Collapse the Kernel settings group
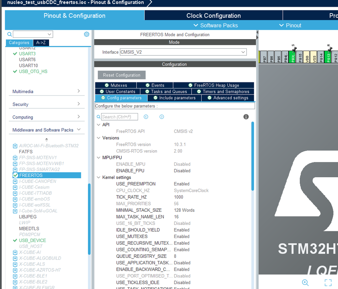 (98, 177)
